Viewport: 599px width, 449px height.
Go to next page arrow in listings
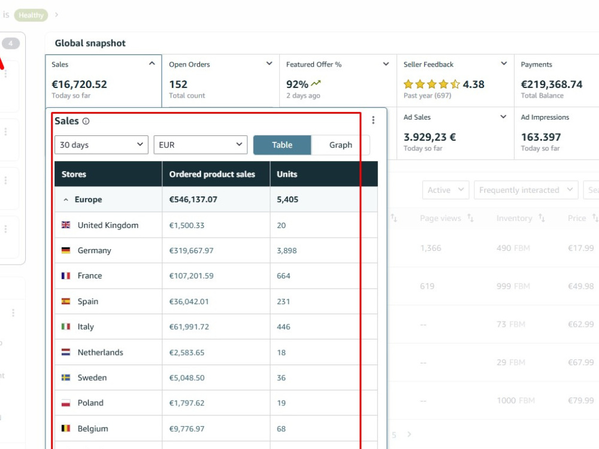click(409, 434)
